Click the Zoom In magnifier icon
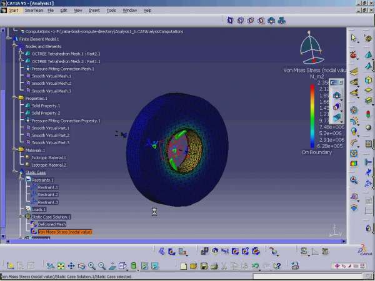This screenshot has width=375, height=281. 92,266
